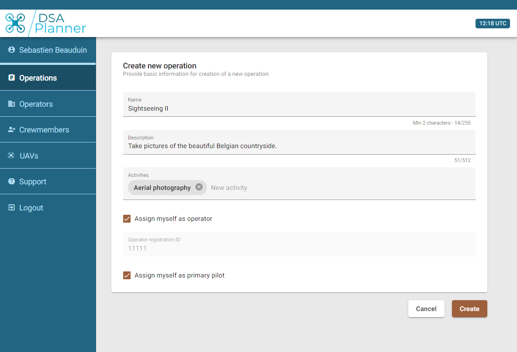The image size is (517, 352).
Task: Click the DSA Planner drone logo
Action: click(15, 23)
